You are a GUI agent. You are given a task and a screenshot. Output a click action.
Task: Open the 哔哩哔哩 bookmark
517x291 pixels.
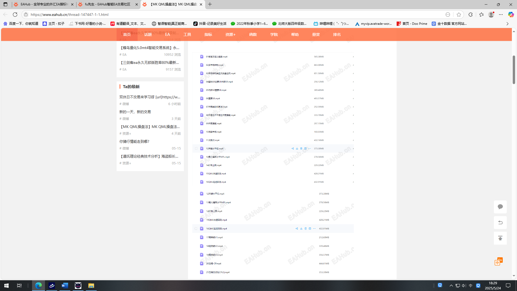[x=331, y=24]
